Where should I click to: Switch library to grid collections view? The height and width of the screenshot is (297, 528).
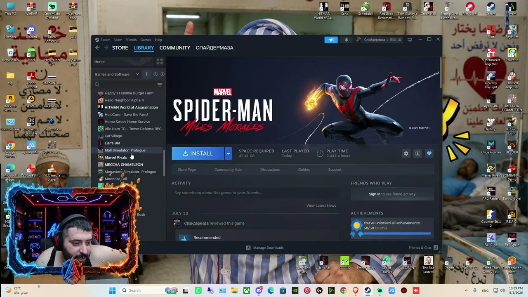pyautogui.click(x=160, y=61)
